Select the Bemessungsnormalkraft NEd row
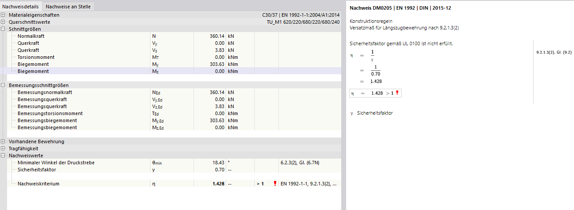This screenshot has width=574, height=210. [44, 92]
